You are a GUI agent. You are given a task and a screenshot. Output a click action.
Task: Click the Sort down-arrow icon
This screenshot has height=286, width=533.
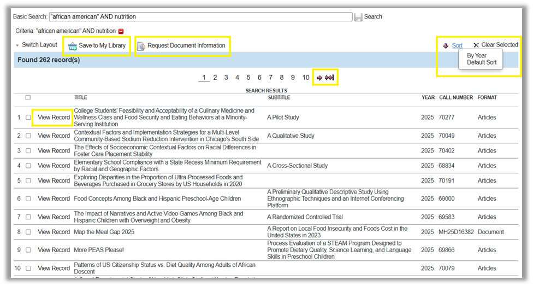click(446, 46)
